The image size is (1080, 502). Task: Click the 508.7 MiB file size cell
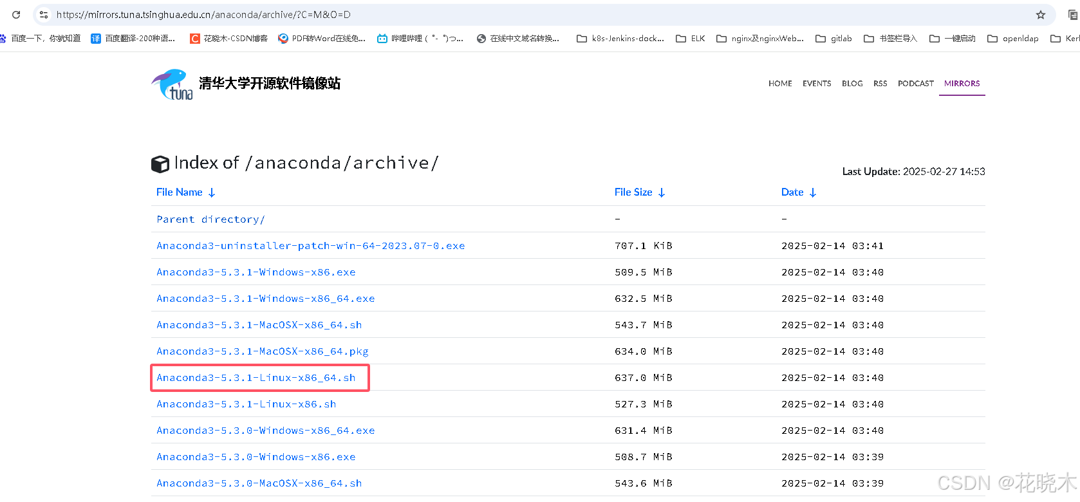pos(644,457)
